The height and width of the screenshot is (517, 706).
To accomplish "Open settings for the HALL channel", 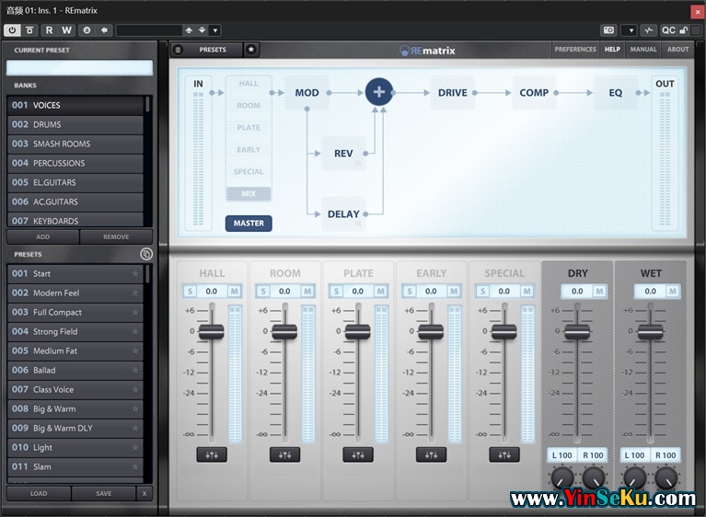I will pyautogui.click(x=211, y=454).
